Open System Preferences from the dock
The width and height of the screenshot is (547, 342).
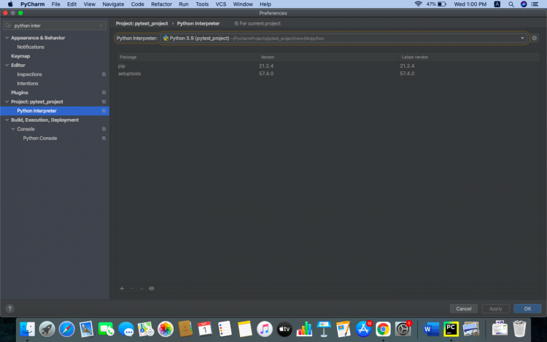(403, 329)
